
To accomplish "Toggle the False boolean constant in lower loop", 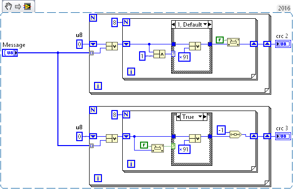I will (x=144, y=145).
